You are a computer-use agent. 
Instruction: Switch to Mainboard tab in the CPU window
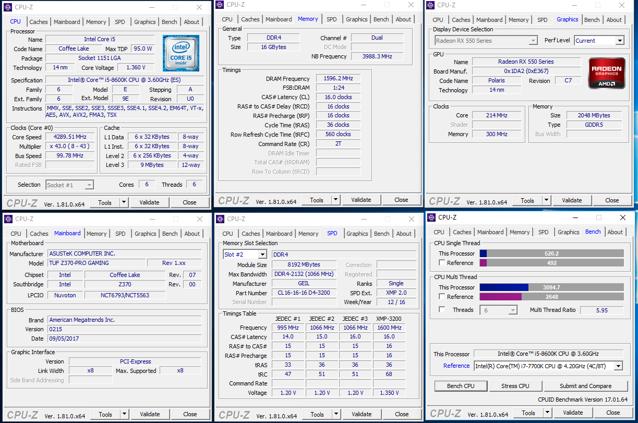point(67,22)
